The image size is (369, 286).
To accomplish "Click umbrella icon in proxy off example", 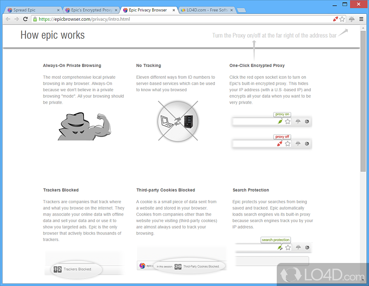I will tap(298, 143).
